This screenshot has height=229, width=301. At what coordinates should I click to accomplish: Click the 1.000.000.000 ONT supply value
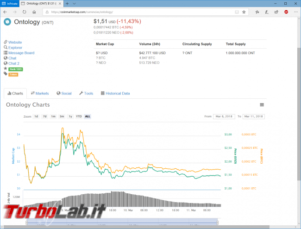coord(240,53)
